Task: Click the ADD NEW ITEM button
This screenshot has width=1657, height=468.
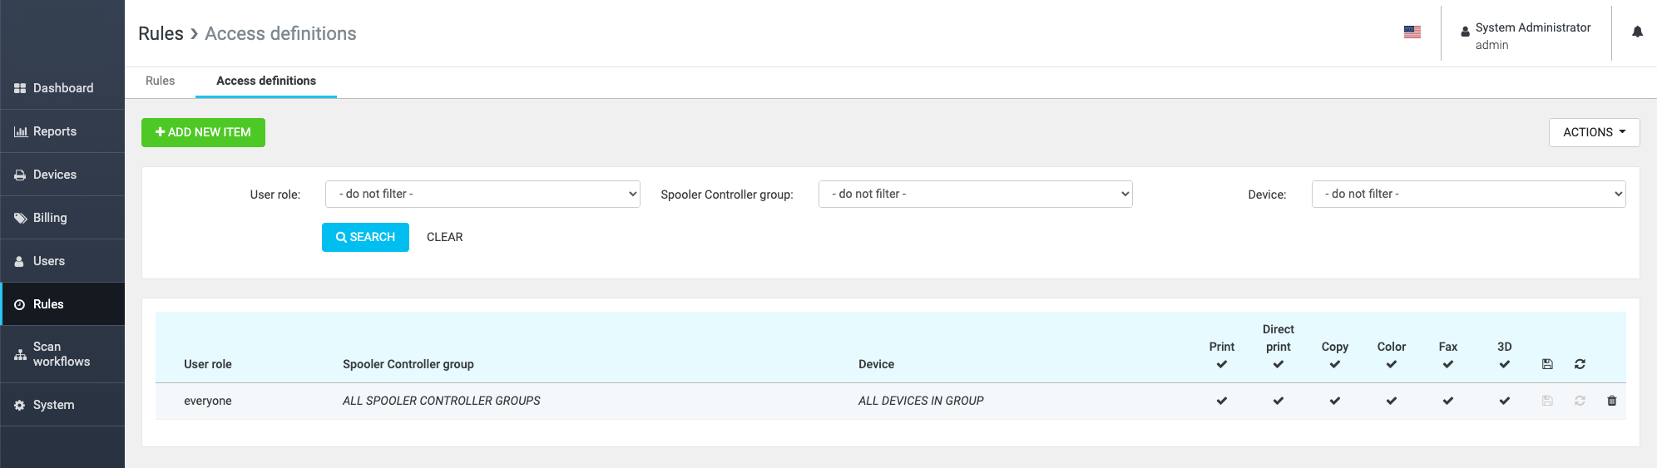Action: (x=203, y=132)
